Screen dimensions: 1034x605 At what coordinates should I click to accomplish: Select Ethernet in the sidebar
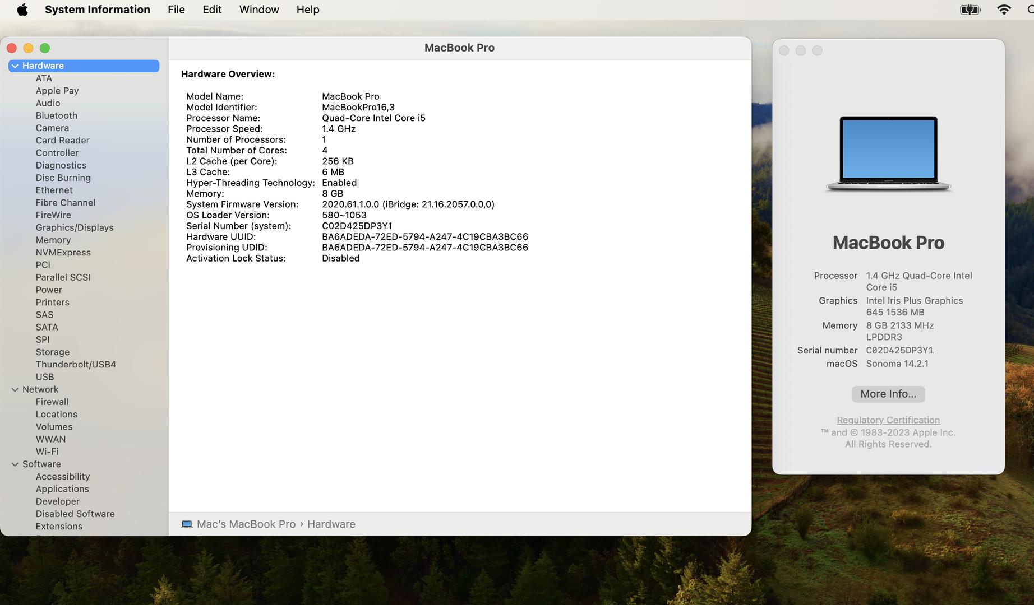click(x=54, y=190)
